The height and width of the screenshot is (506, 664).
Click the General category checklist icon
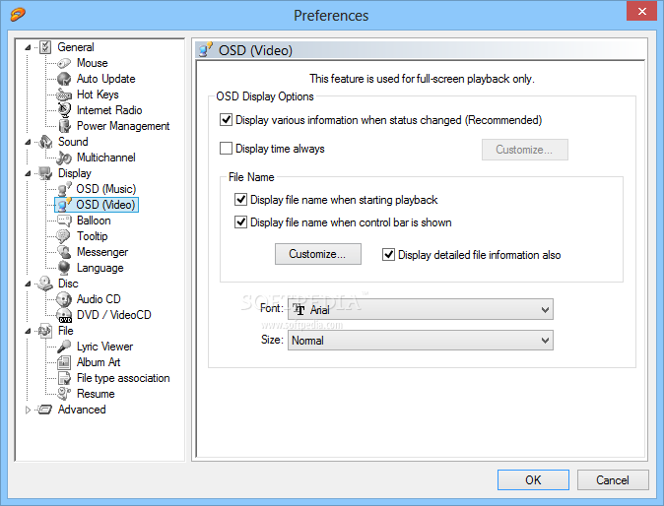click(x=45, y=47)
